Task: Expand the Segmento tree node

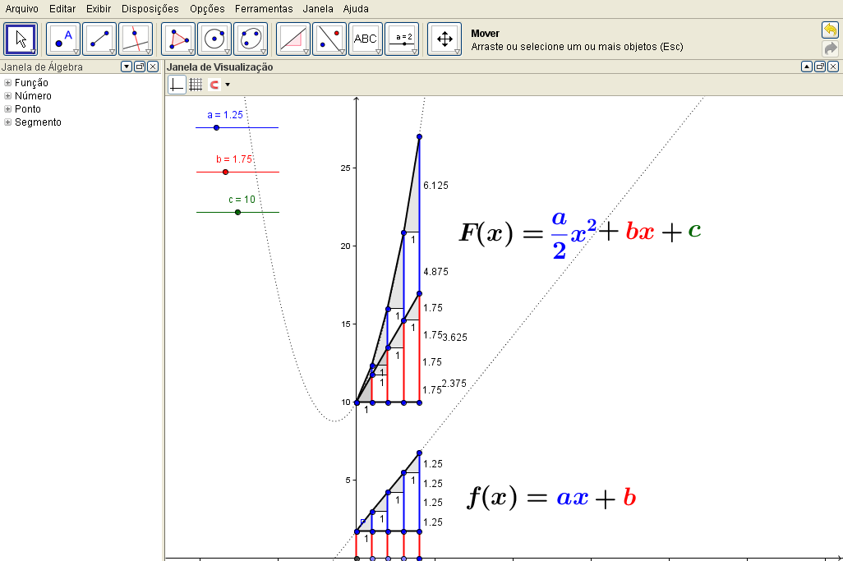Action: coord(7,122)
